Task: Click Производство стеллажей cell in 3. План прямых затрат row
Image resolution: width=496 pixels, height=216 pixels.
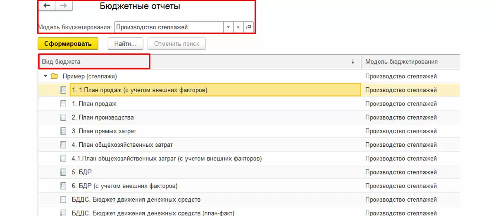Action: point(410,131)
